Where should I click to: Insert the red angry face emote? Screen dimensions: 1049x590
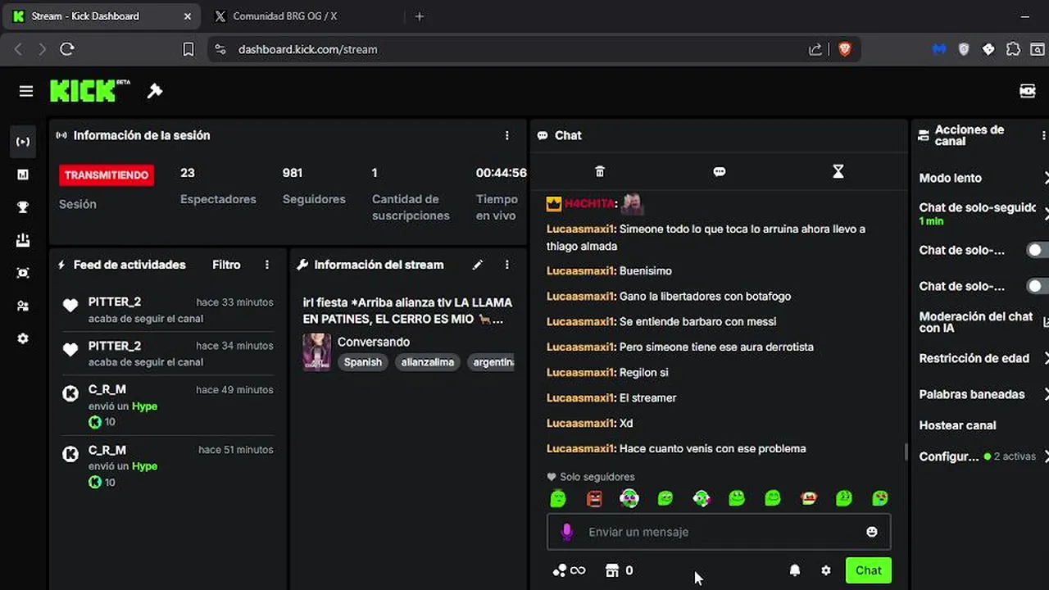594,498
